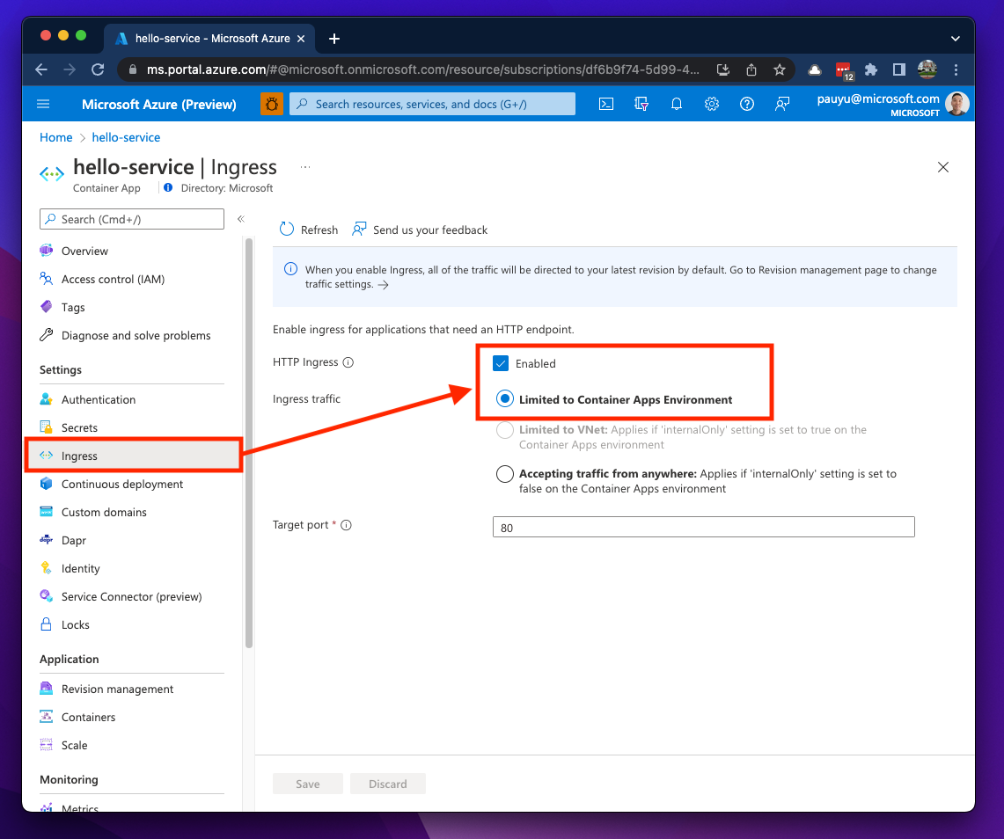The width and height of the screenshot is (1004, 839).
Task: Open the directories and subscriptions filter icon
Action: 641,104
